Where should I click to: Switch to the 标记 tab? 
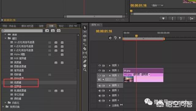coord(61,26)
